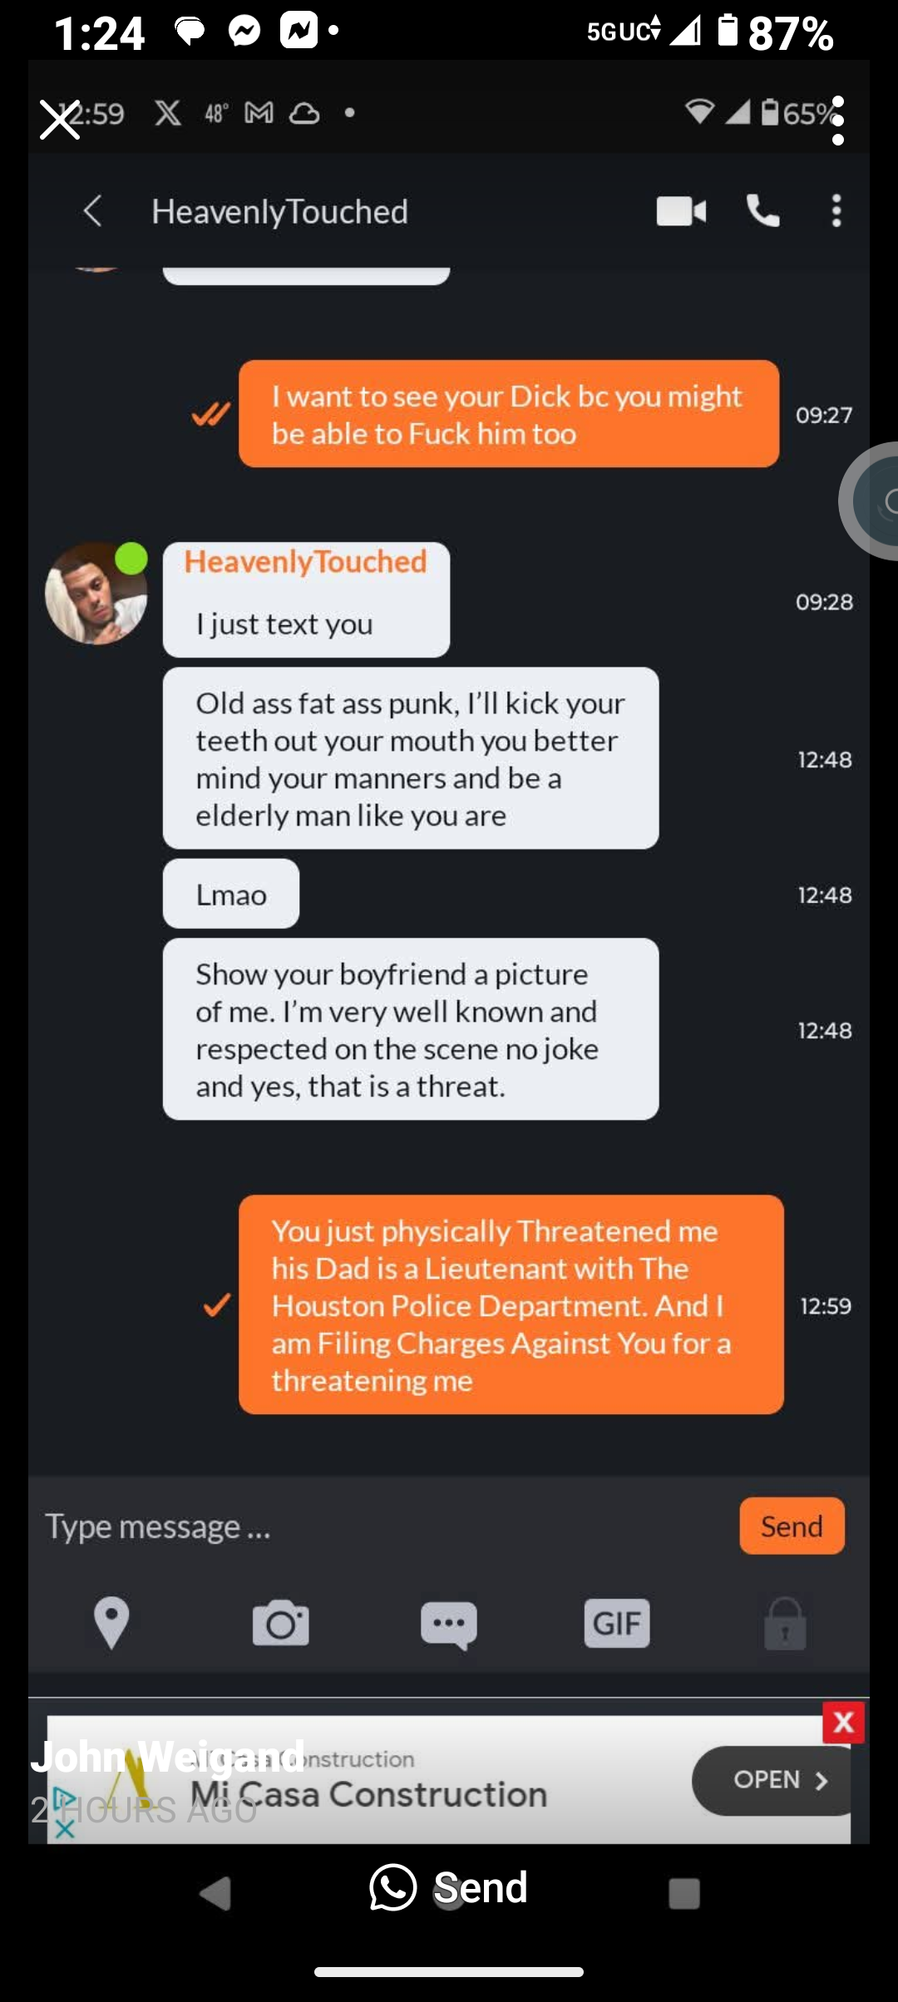Close the image viewer with the X icon
This screenshot has height=2002, width=898.
coord(60,121)
